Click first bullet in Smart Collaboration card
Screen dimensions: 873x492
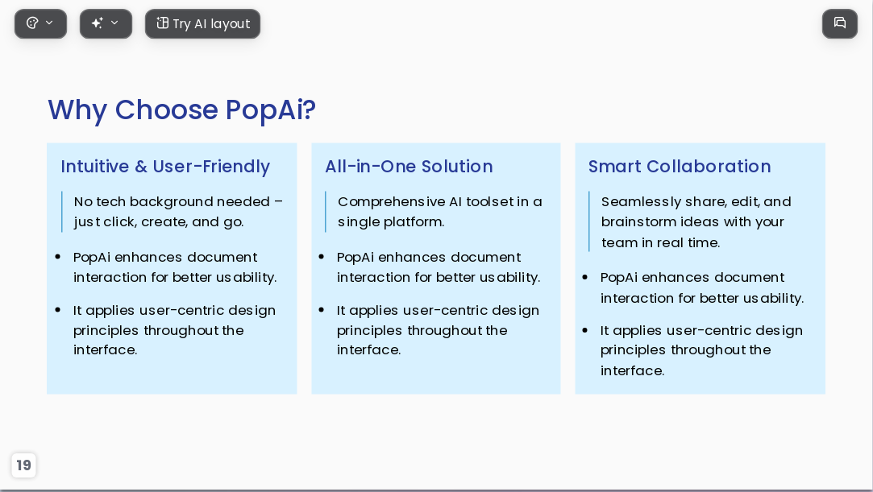pyautogui.click(x=701, y=288)
